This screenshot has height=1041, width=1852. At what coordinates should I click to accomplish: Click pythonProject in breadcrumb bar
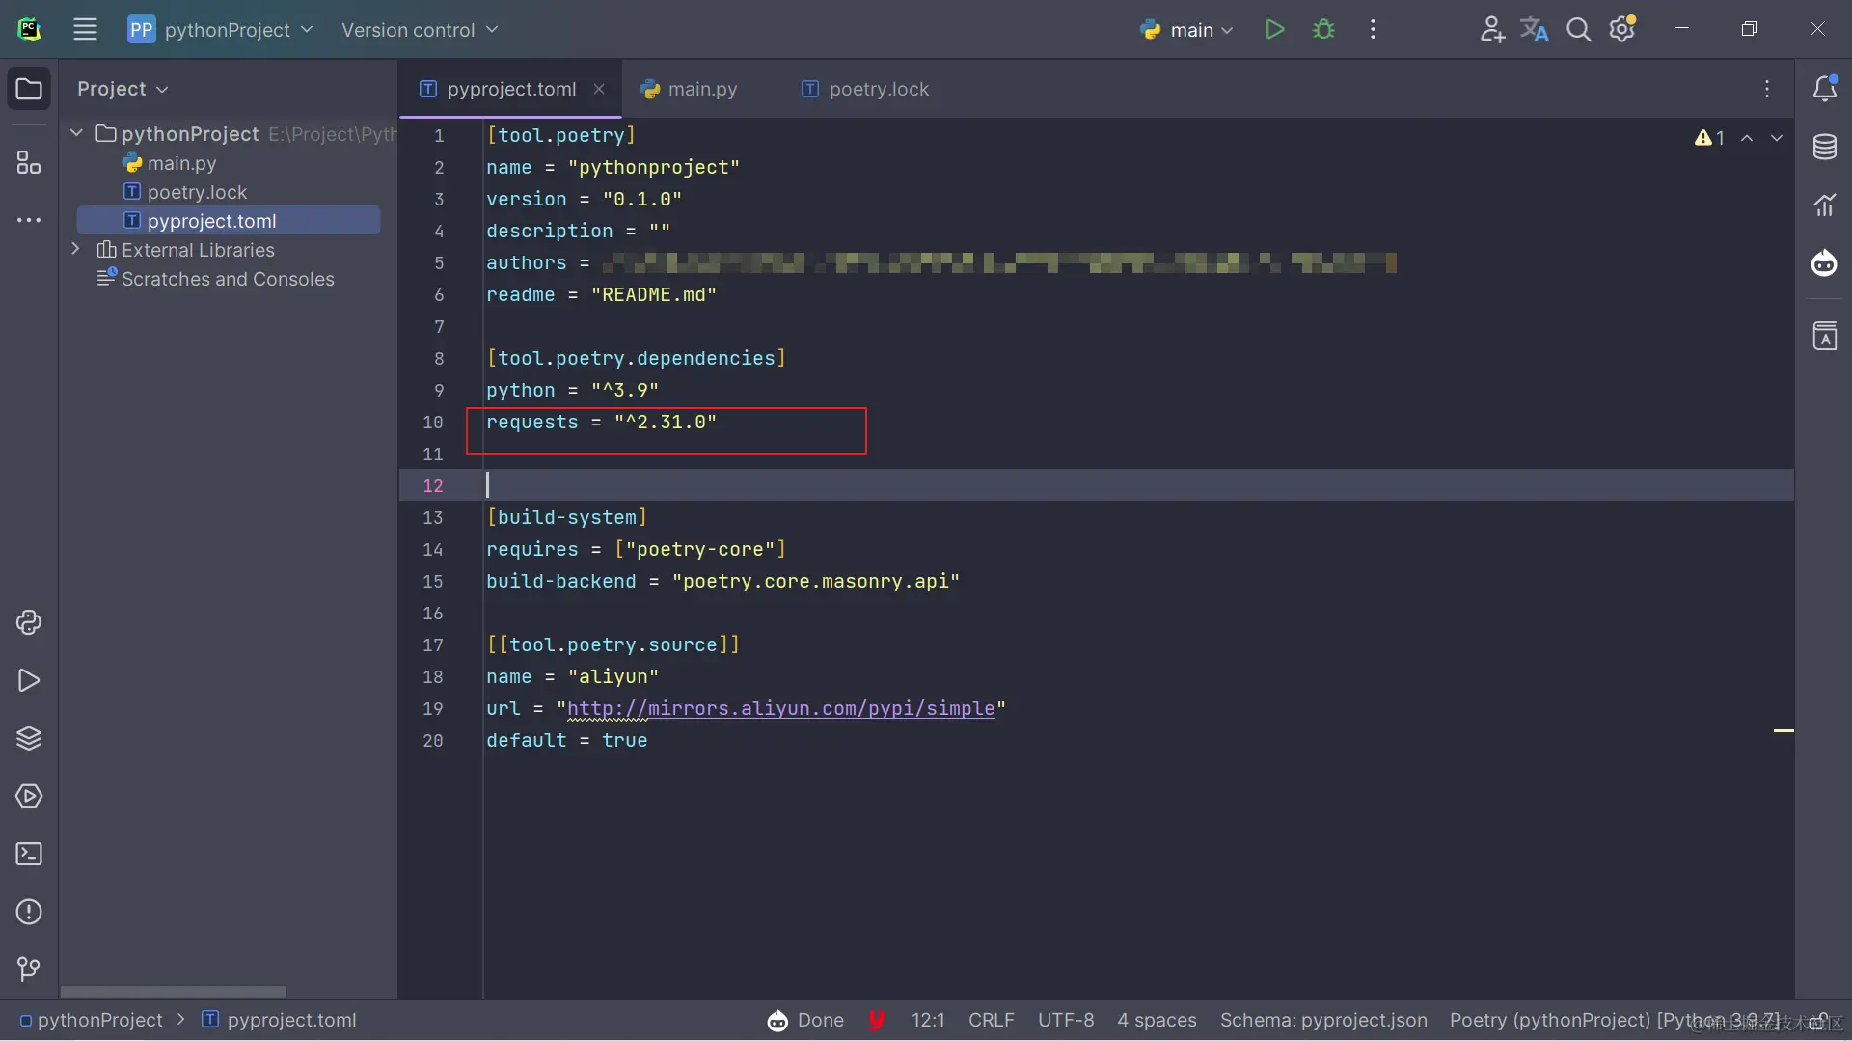point(91,1020)
